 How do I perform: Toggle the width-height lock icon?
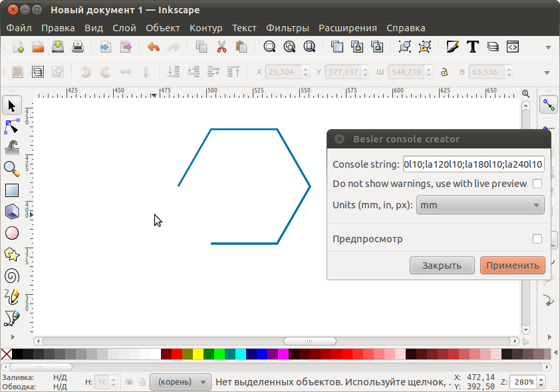click(x=444, y=72)
